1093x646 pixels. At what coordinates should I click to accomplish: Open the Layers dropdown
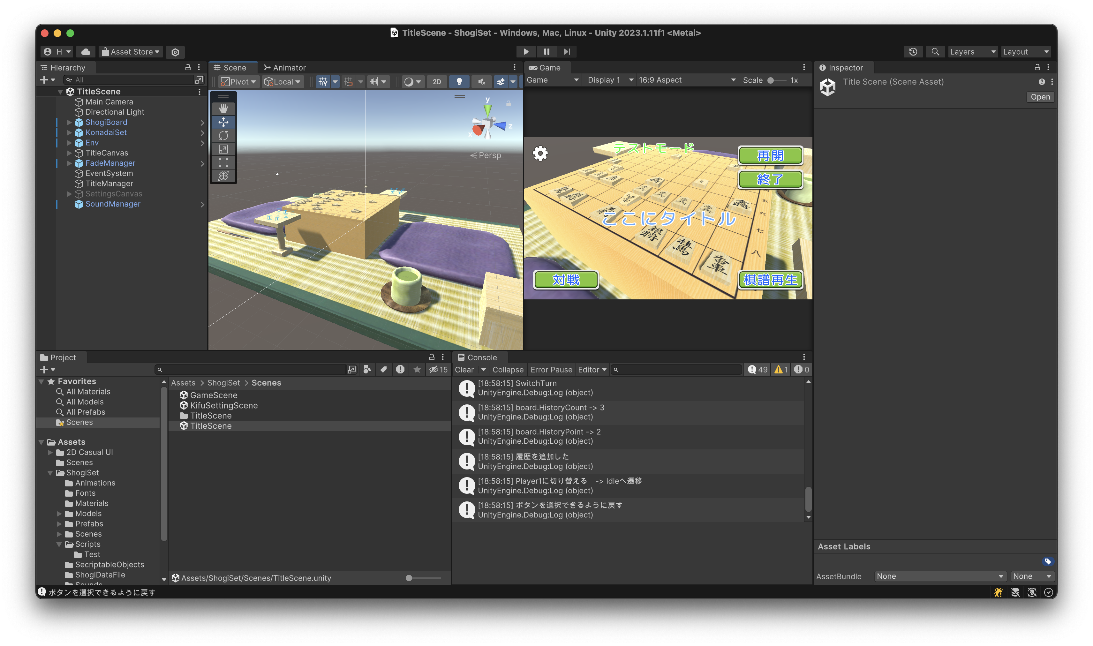tap(972, 52)
